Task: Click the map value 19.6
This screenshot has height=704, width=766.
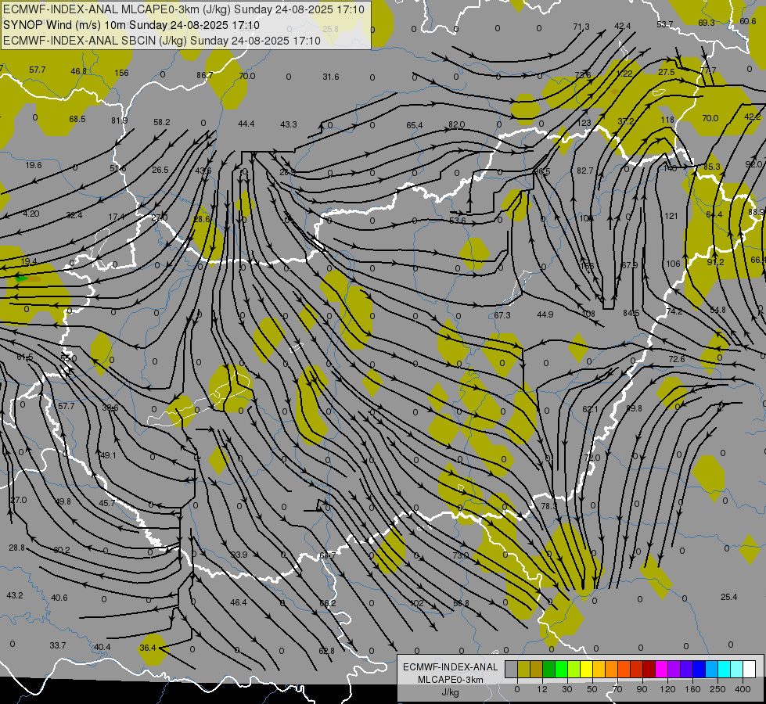Action: [x=34, y=165]
